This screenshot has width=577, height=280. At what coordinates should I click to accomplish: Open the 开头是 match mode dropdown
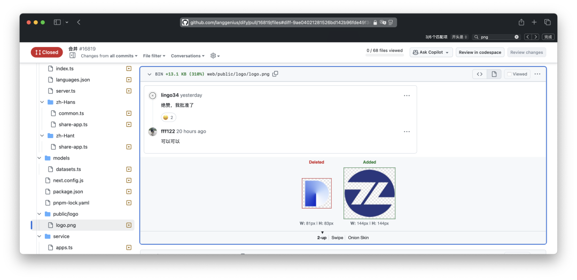pos(459,37)
